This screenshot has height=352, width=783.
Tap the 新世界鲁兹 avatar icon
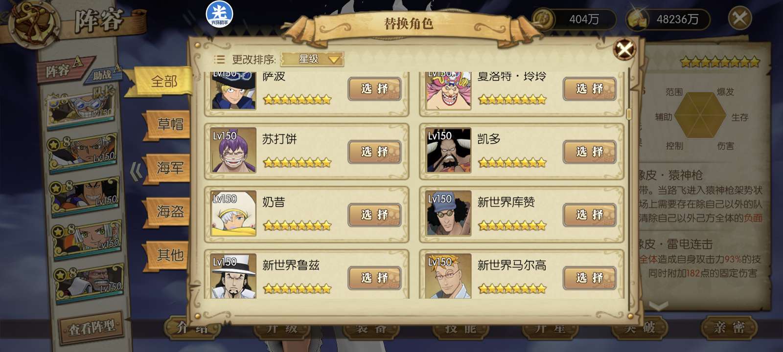[233, 276]
